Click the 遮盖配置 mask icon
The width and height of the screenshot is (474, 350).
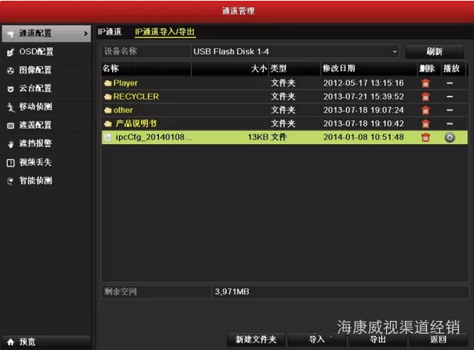click(11, 126)
